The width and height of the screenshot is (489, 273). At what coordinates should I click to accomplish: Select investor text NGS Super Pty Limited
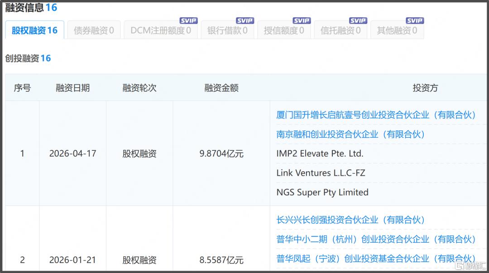(322, 192)
